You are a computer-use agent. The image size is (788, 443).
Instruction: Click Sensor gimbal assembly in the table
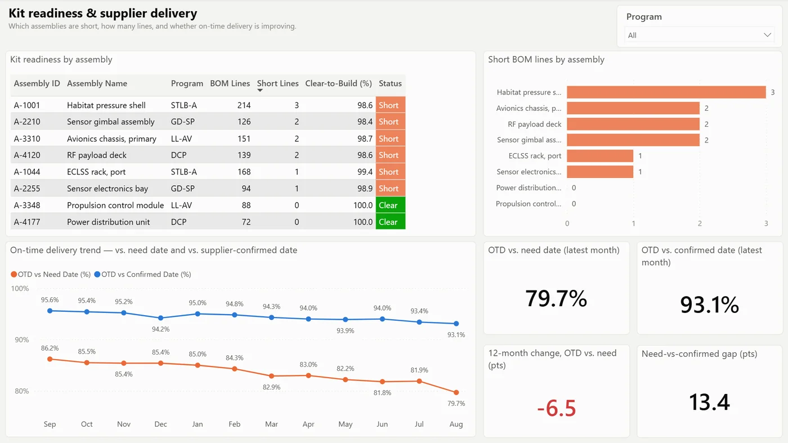110,122
